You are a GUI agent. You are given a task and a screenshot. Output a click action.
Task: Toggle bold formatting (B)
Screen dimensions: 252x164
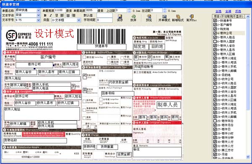tap(45, 16)
